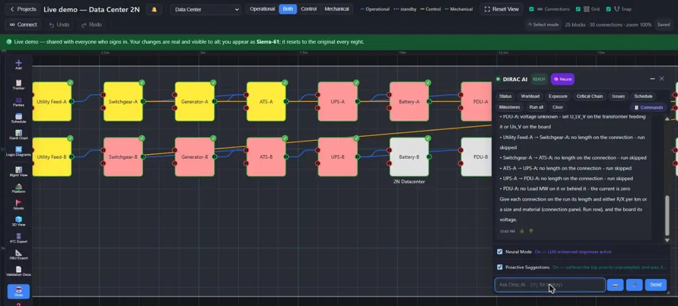Screen dimensions: 678x306
Task: Focus the Ask Dirac AI input field
Action: 550,285
